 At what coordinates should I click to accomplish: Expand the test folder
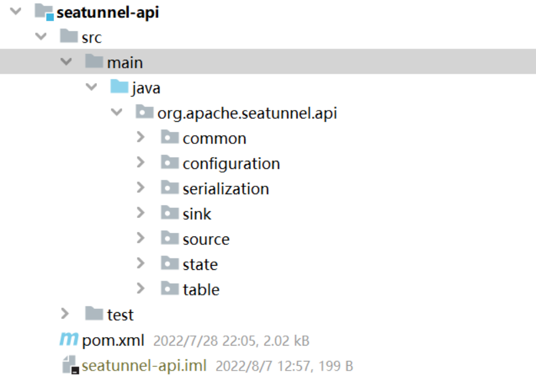[65, 314]
